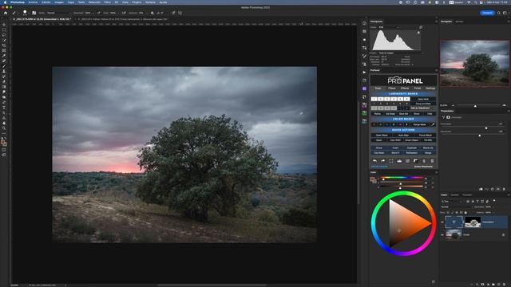Click Smart Object quick action
This screenshot has width=511, height=287.
(x=412, y=140)
